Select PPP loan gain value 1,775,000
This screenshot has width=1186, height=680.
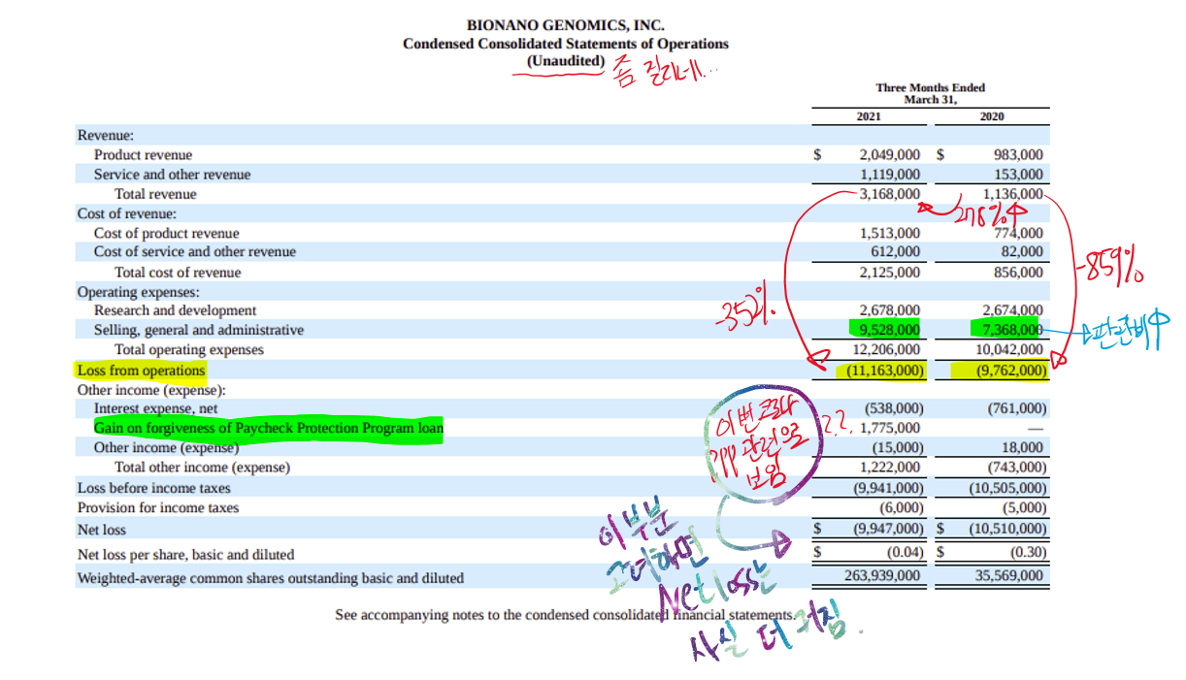coord(890,428)
